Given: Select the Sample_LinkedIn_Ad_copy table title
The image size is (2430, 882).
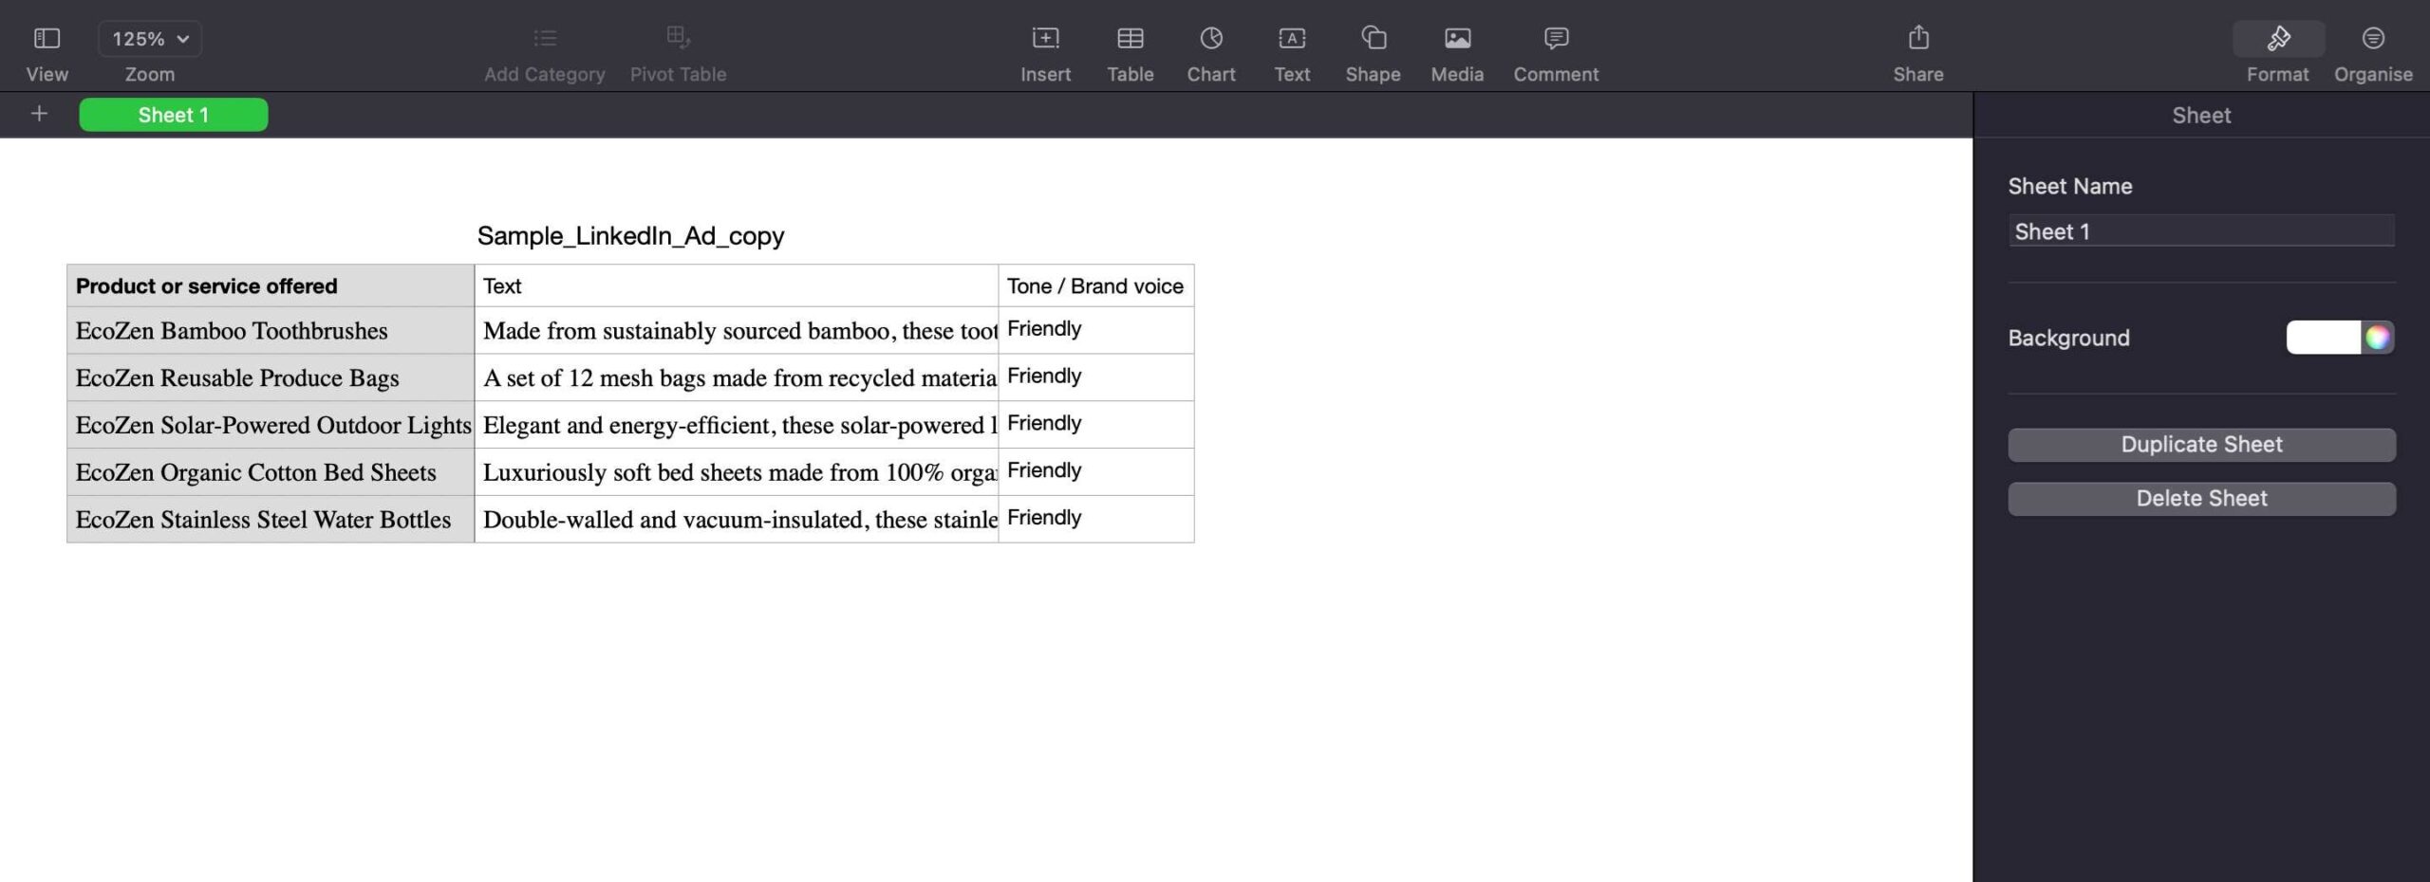Looking at the screenshot, I should click(x=630, y=236).
